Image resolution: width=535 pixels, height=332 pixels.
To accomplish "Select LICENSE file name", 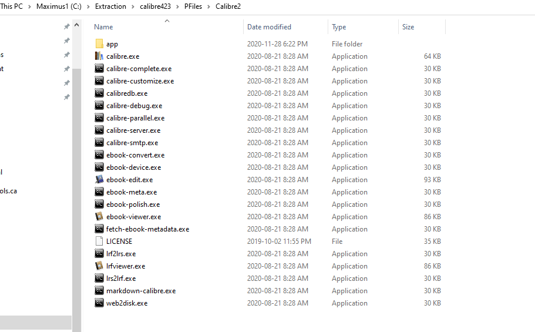I will (x=119, y=241).
